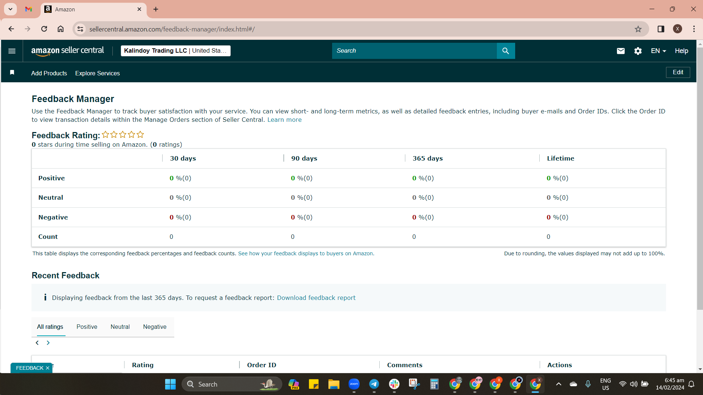Open Slack from the taskbar
The image size is (703, 395).
394,384
